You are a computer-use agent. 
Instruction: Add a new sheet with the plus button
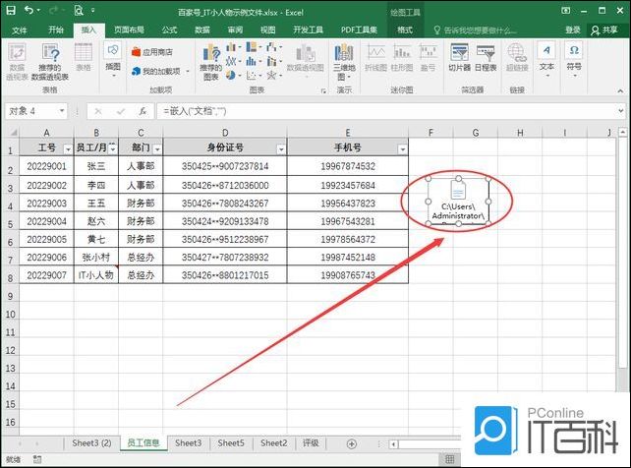[351, 443]
